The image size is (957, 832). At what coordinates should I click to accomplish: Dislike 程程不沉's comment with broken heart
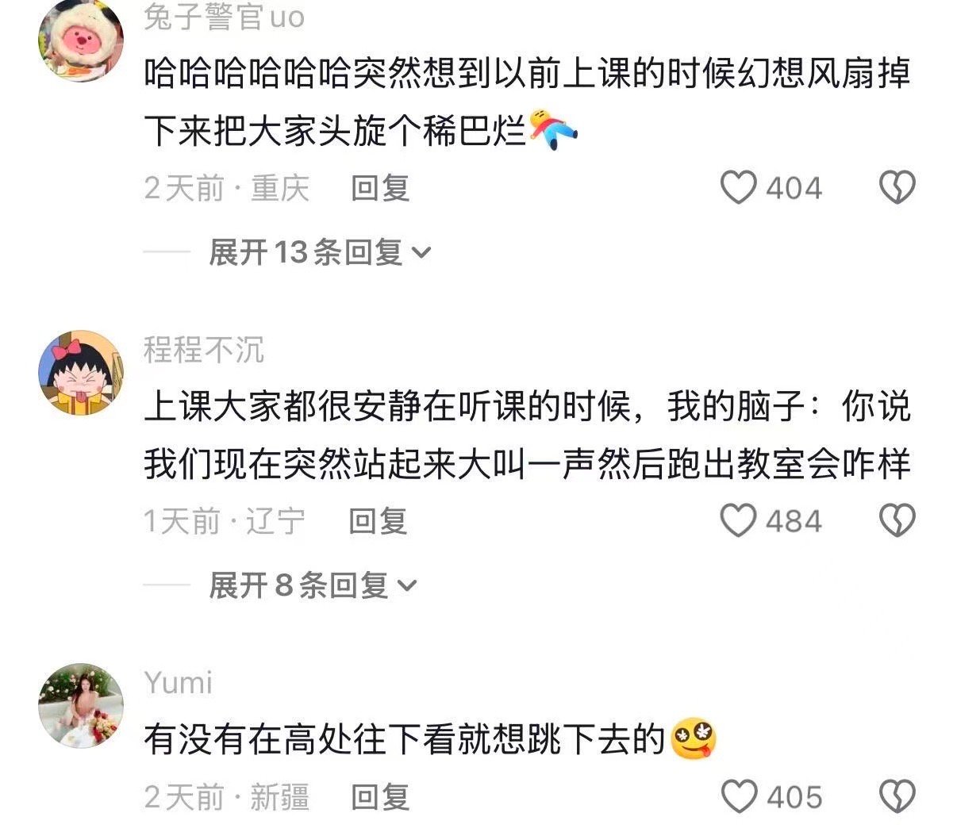click(x=897, y=521)
